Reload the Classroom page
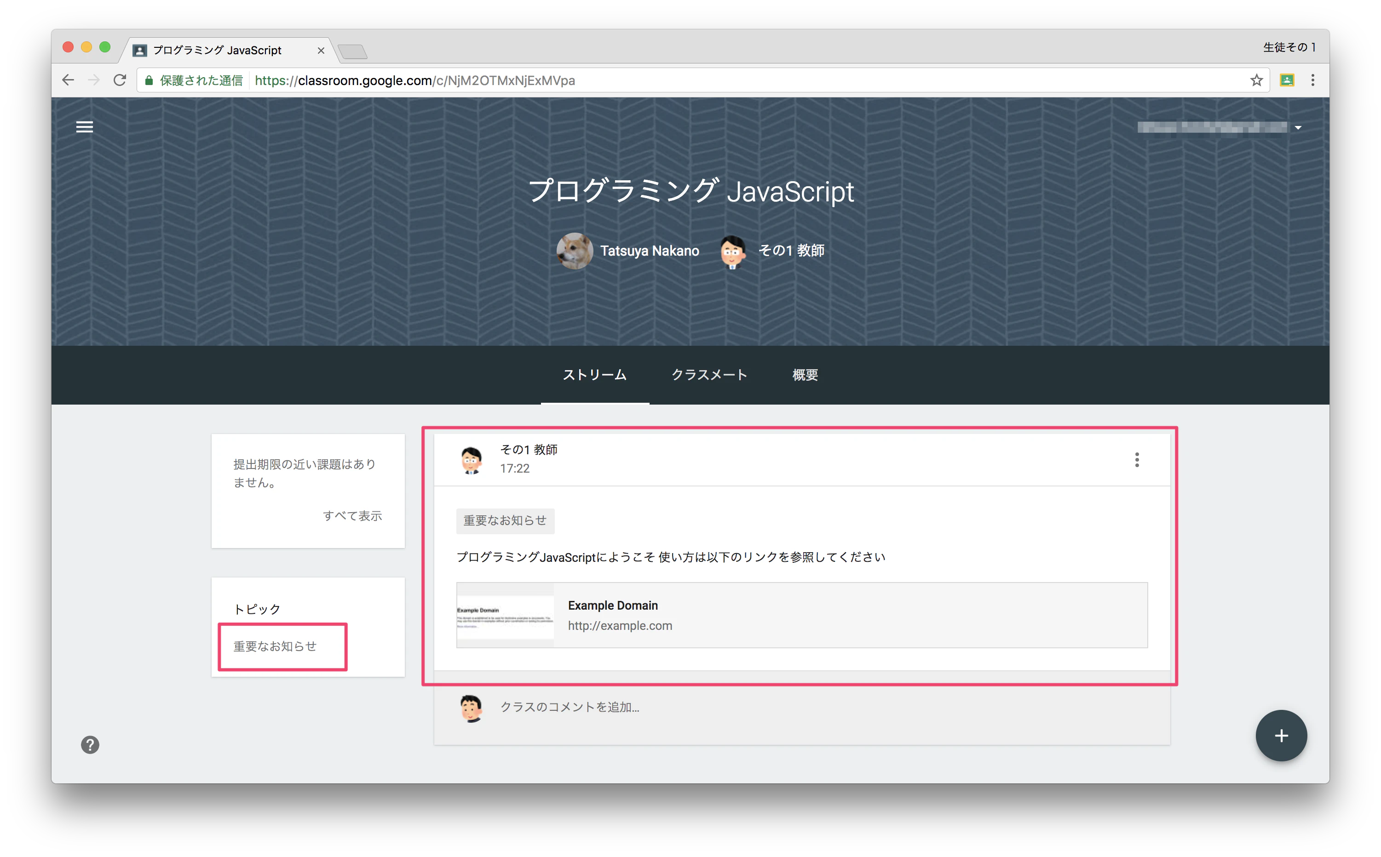 point(120,80)
